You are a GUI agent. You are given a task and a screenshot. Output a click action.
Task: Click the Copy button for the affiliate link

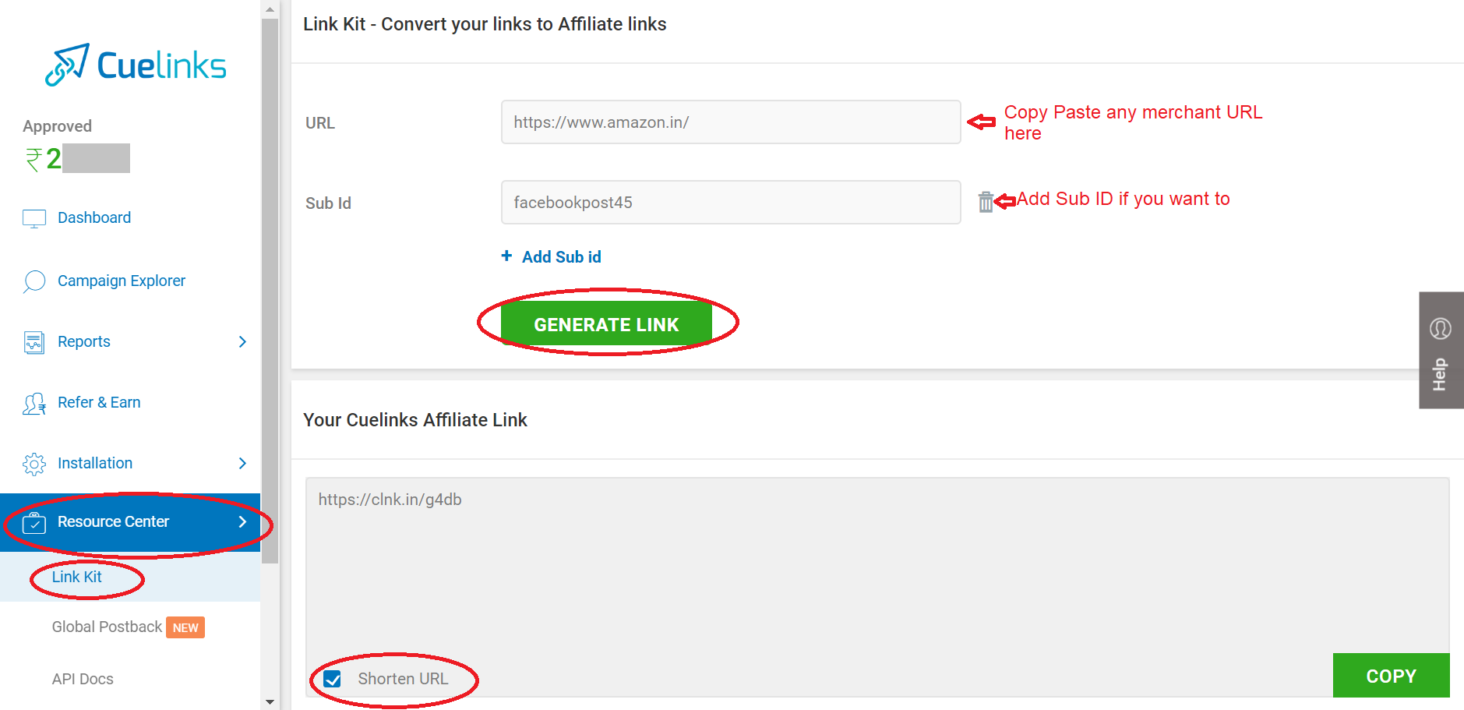pyautogui.click(x=1390, y=675)
